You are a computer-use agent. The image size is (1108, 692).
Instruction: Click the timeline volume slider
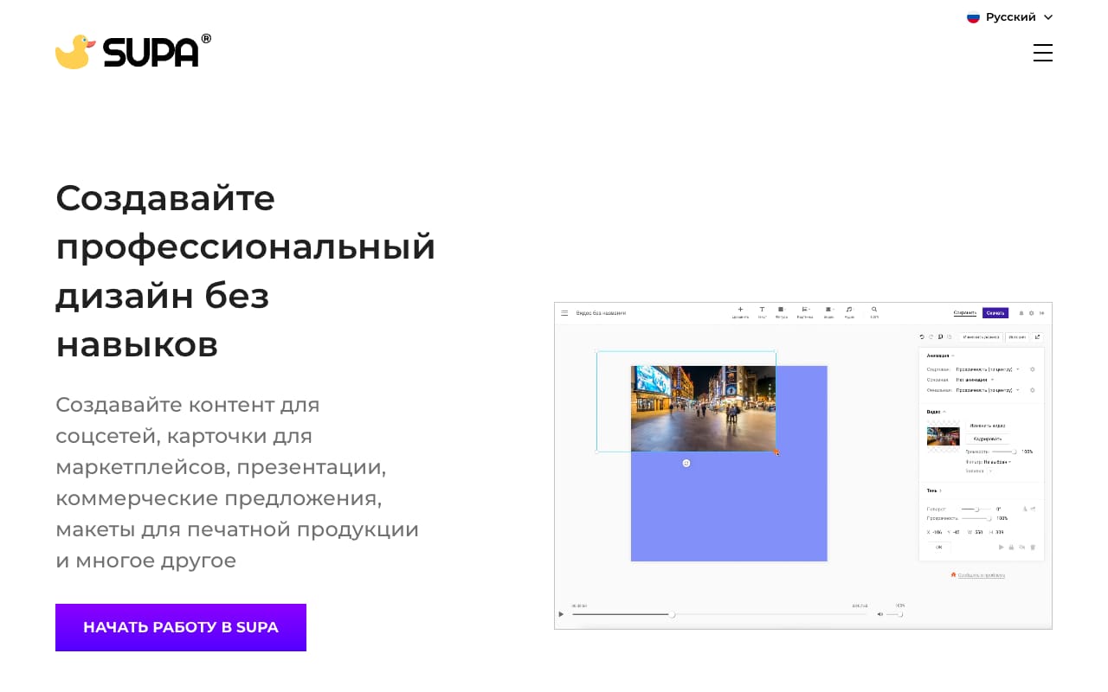[x=894, y=614]
